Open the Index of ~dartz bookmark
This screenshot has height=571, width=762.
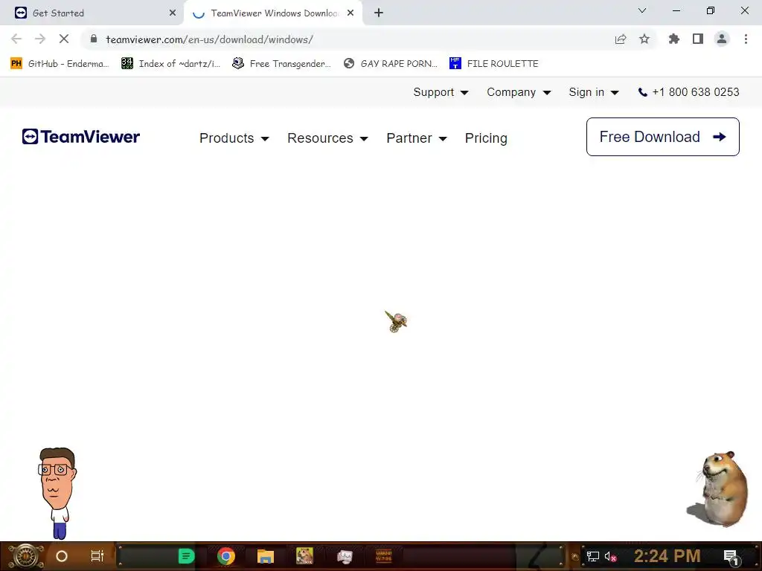click(x=170, y=64)
